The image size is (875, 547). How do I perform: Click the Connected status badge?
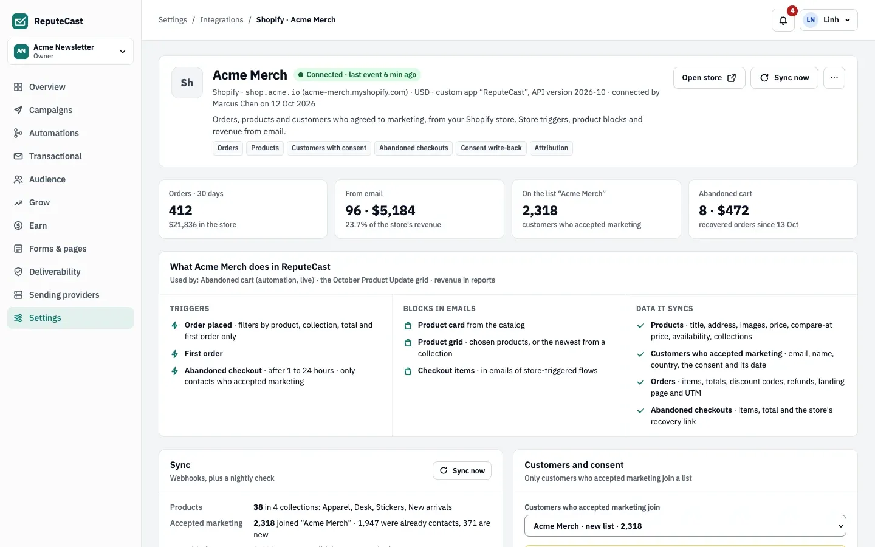[x=357, y=75]
